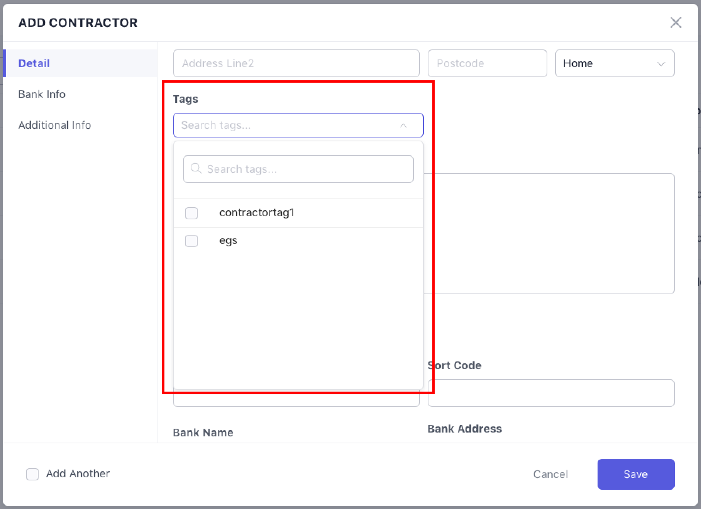Collapse the Tags dropdown using its chevron
This screenshot has width=701, height=509.
pyautogui.click(x=403, y=126)
